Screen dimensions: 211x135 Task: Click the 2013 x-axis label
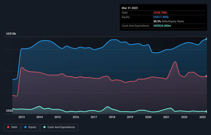[22, 117]
